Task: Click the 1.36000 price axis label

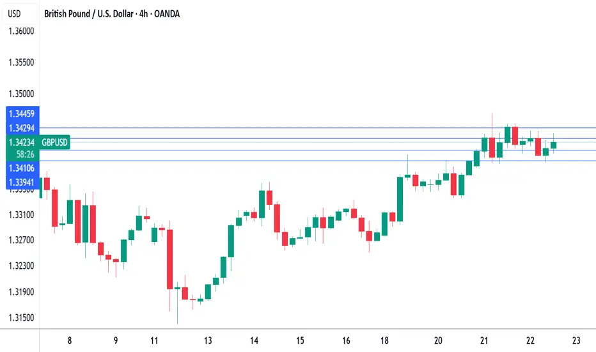Action: click(21, 31)
